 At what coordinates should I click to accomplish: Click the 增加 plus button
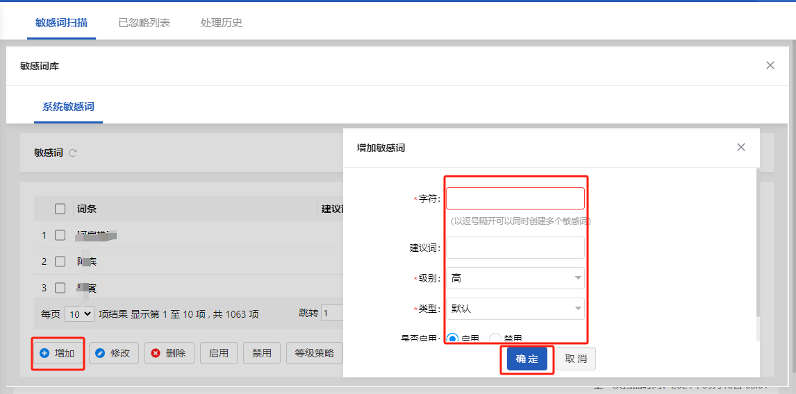pyautogui.click(x=58, y=353)
